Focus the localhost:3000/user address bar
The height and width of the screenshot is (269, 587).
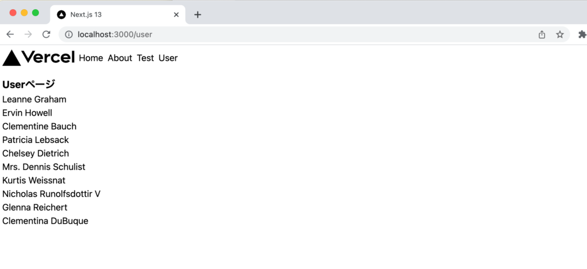[287, 34]
